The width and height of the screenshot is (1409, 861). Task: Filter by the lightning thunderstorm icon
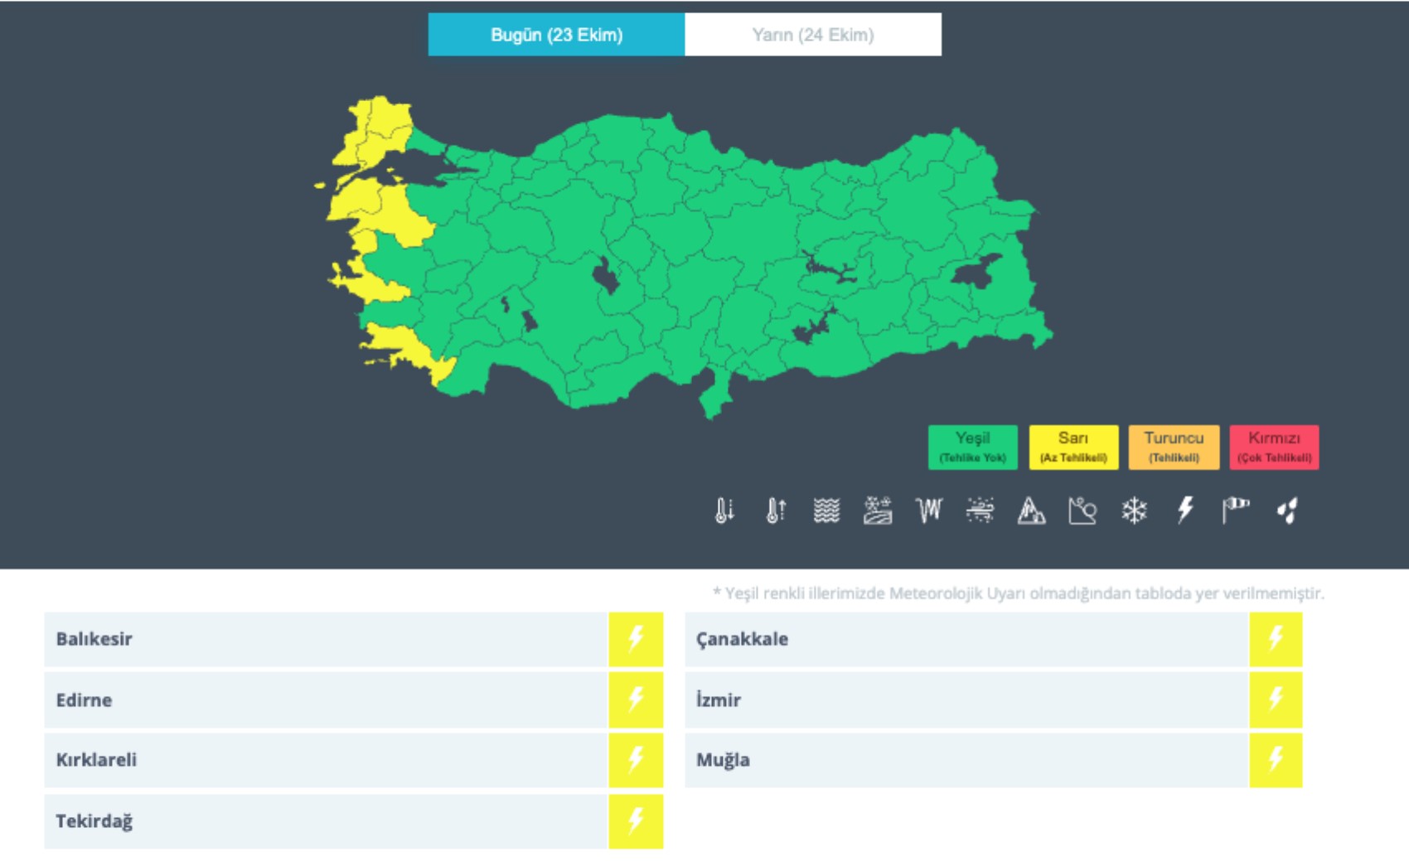pos(1185,510)
